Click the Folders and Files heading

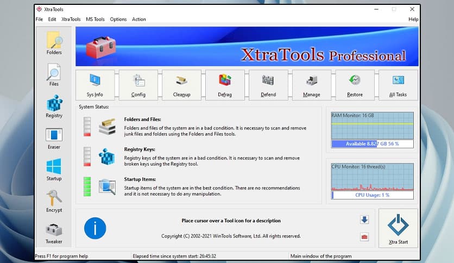(x=142, y=120)
